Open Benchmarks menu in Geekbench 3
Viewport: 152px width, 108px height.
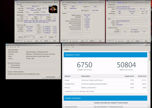point(13,47)
